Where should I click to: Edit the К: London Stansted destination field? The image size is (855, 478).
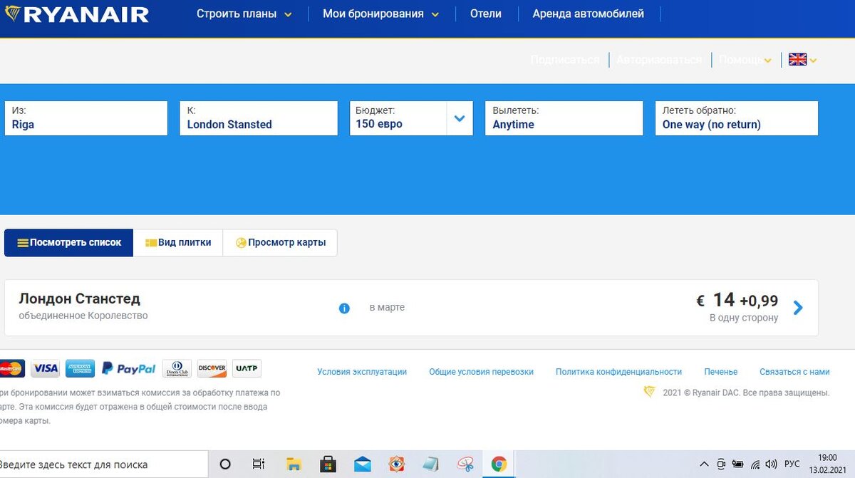259,118
